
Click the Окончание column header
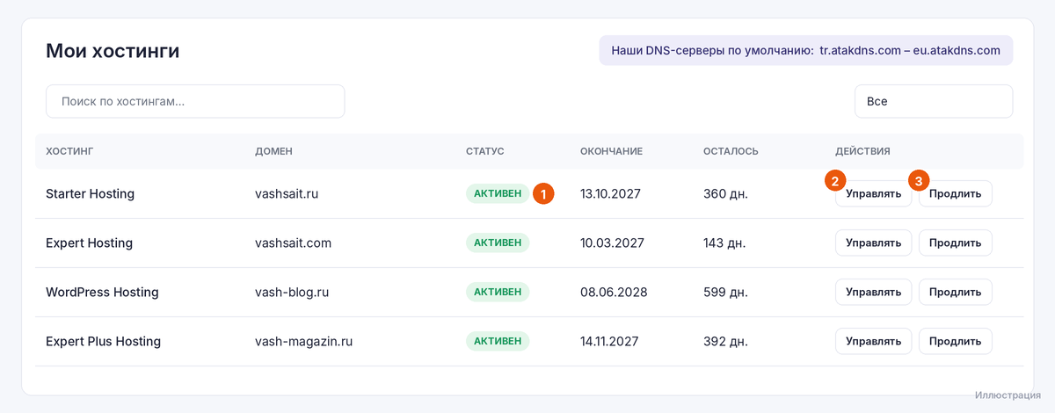pos(611,151)
